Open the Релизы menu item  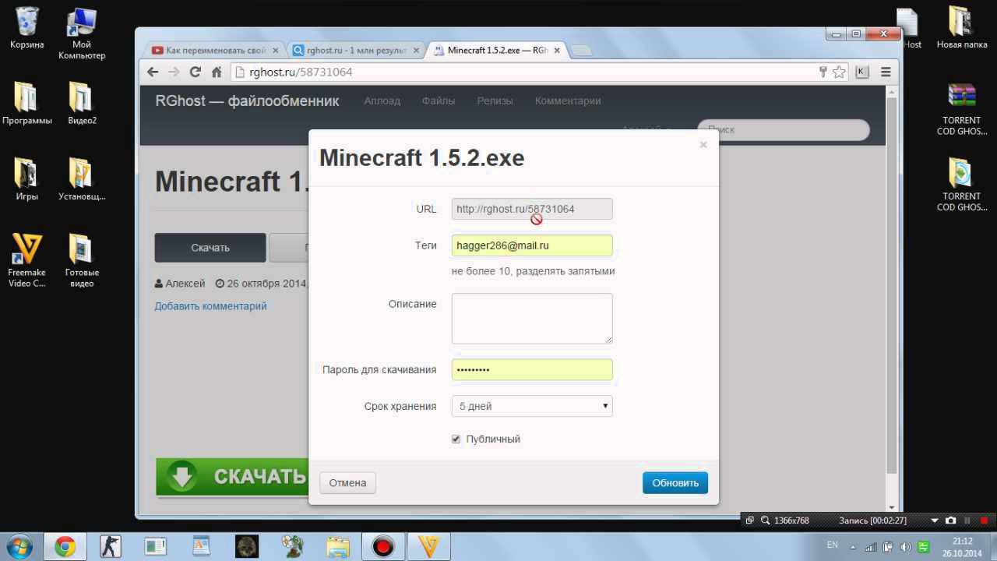tap(495, 101)
